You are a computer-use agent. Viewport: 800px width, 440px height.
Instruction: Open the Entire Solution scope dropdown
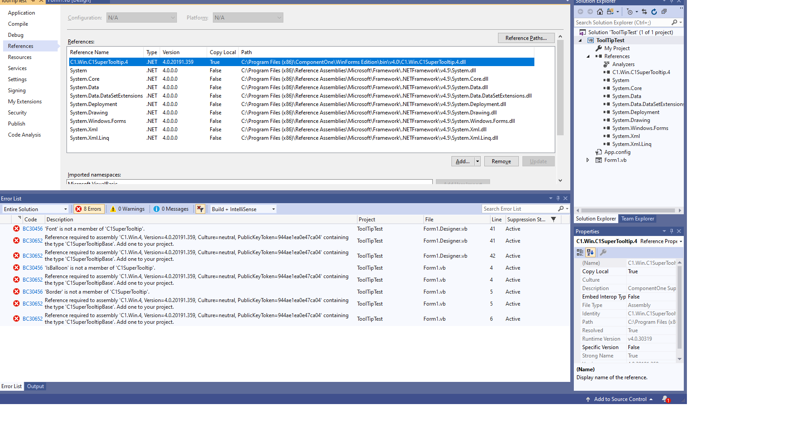pyautogui.click(x=35, y=209)
